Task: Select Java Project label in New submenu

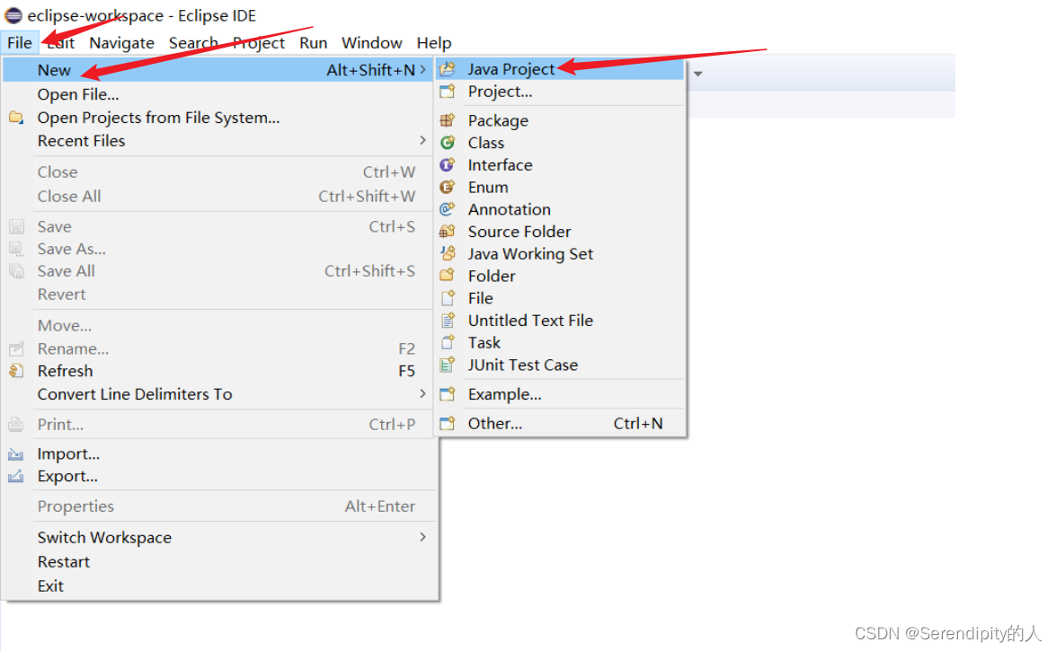Action: tap(511, 69)
